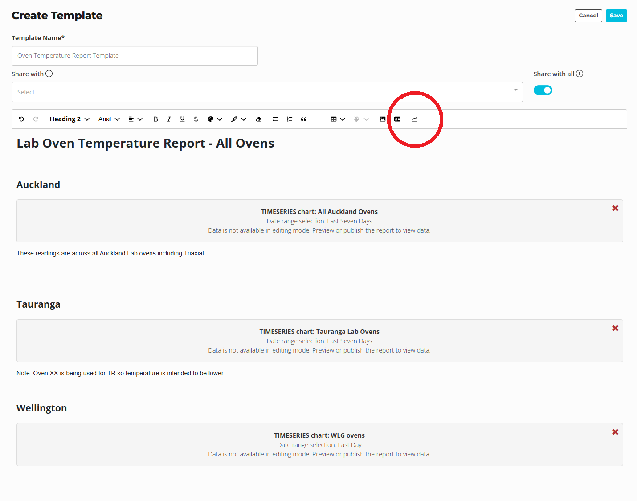This screenshot has width=637, height=501.
Task: Insert a block quote
Action: (303, 119)
